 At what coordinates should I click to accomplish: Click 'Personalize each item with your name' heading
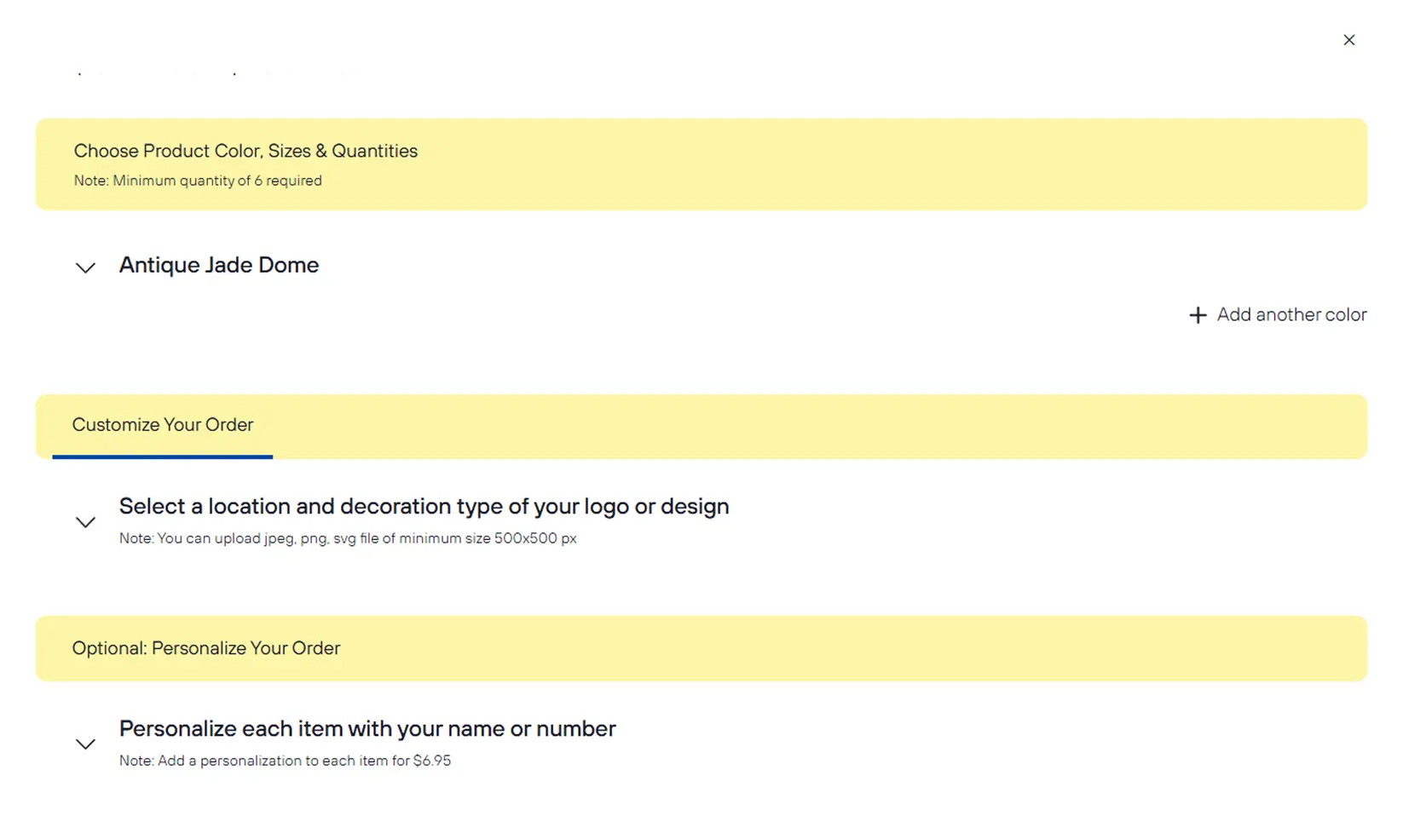tap(367, 728)
